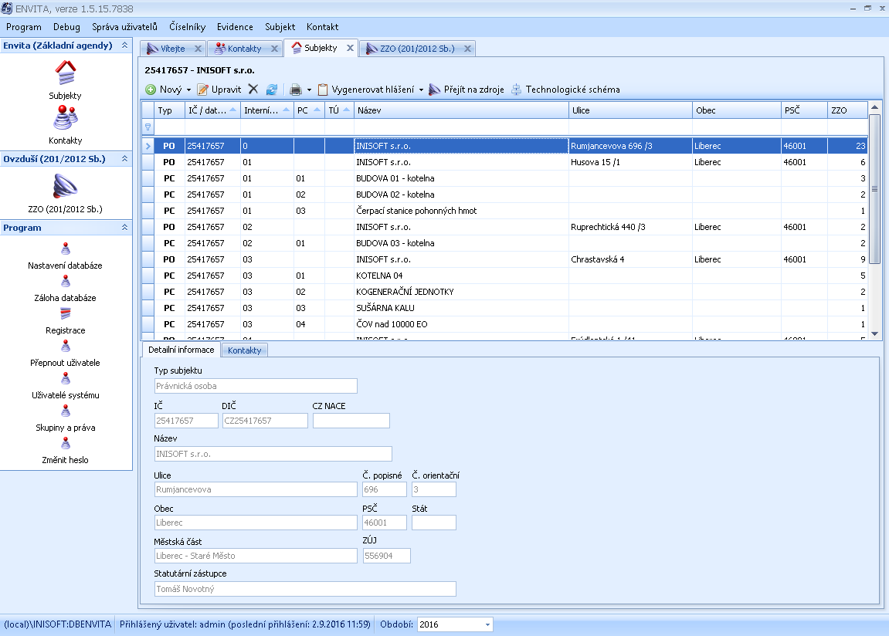Image resolution: width=889 pixels, height=636 pixels.
Task: Click Technologické schéma toolbar button
Action: point(565,90)
